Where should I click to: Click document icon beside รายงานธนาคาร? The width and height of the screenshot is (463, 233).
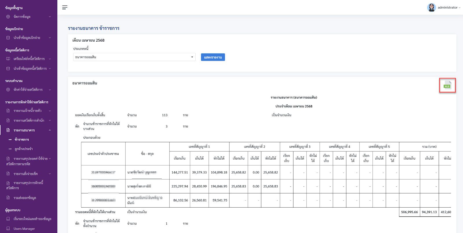pyautogui.click(x=8, y=130)
